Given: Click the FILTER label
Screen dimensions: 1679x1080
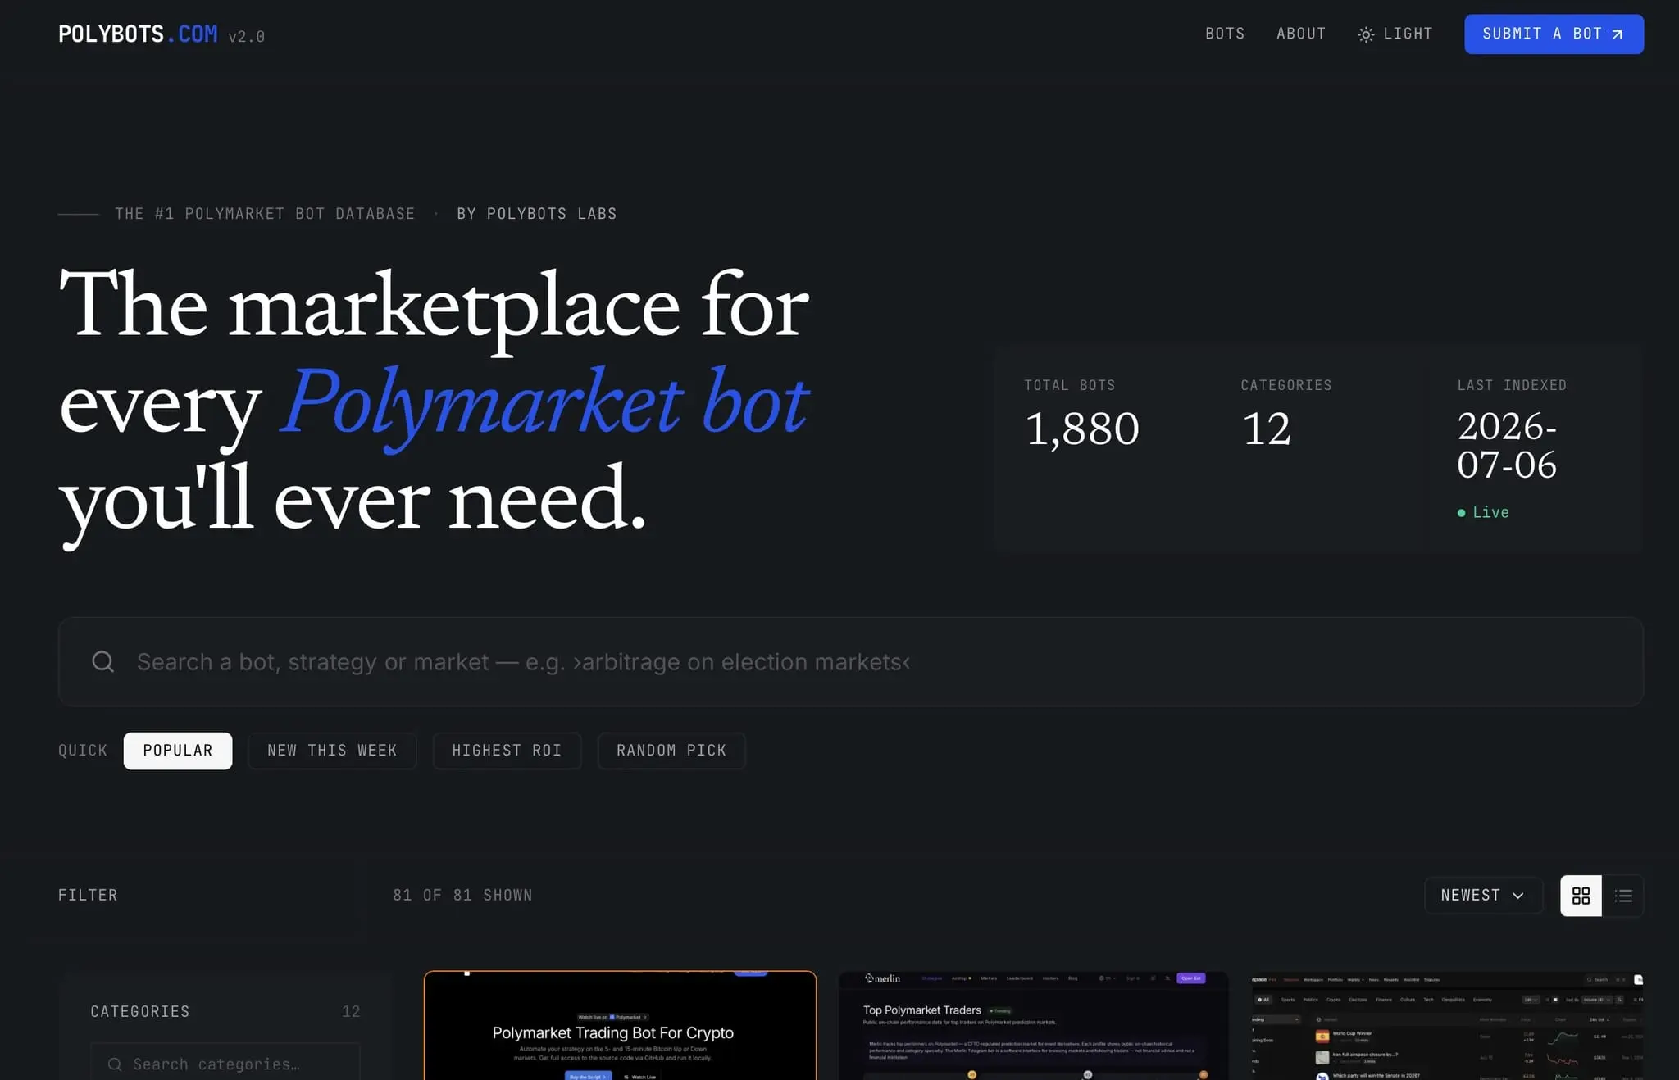Looking at the screenshot, I should pyautogui.click(x=88, y=895).
